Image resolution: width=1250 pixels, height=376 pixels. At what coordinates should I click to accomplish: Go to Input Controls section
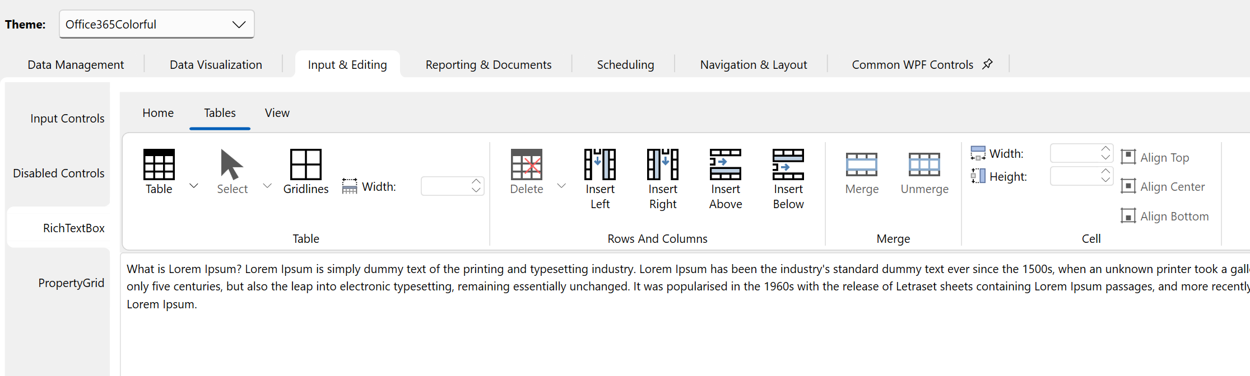(x=67, y=119)
